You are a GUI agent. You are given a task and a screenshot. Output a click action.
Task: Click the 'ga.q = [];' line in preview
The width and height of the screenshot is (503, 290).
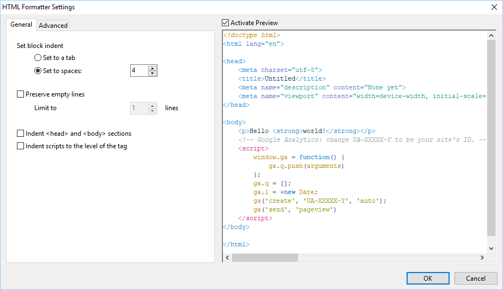[x=272, y=184]
